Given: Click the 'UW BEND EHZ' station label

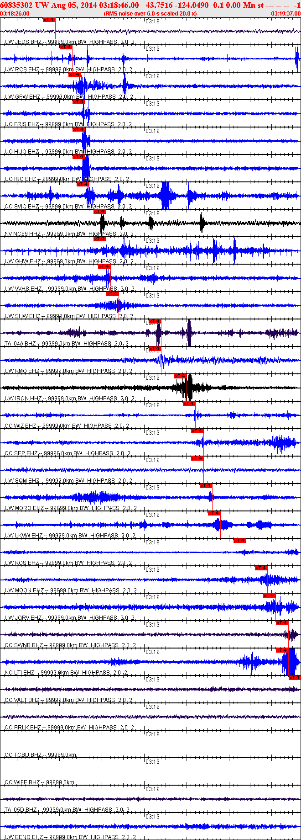Looking at the screenshot, I should tap(24, 837).
